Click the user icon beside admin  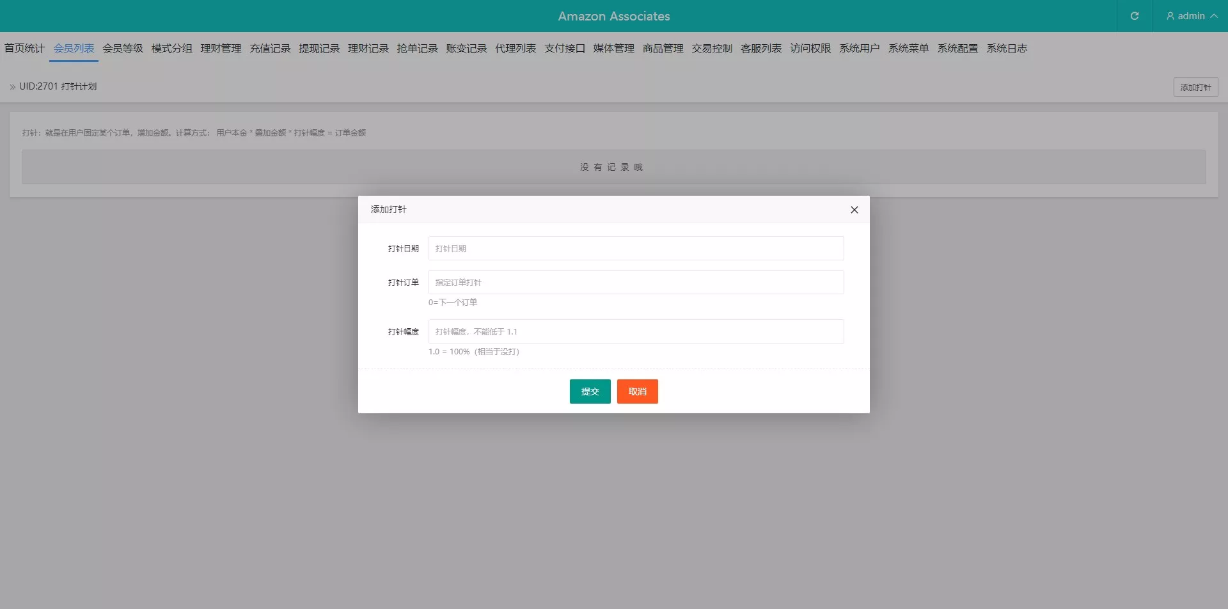pos(1170,16)
